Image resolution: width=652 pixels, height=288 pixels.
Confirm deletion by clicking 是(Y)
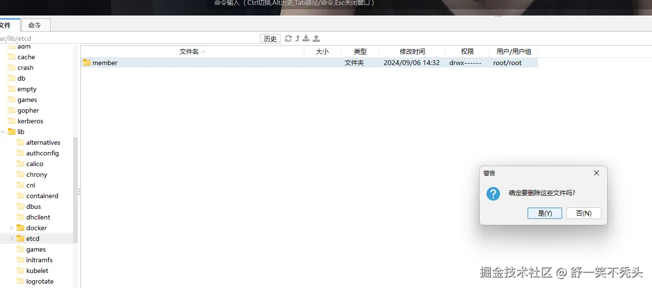(x=544, y=213)
